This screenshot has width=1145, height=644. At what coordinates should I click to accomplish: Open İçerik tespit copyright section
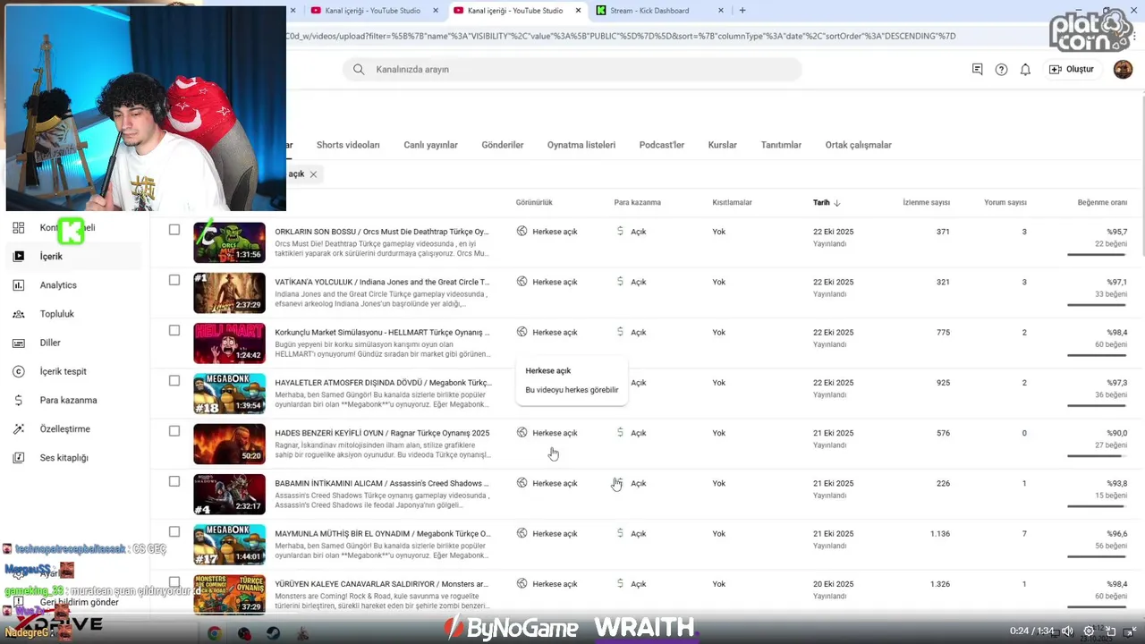coord(64,371)
